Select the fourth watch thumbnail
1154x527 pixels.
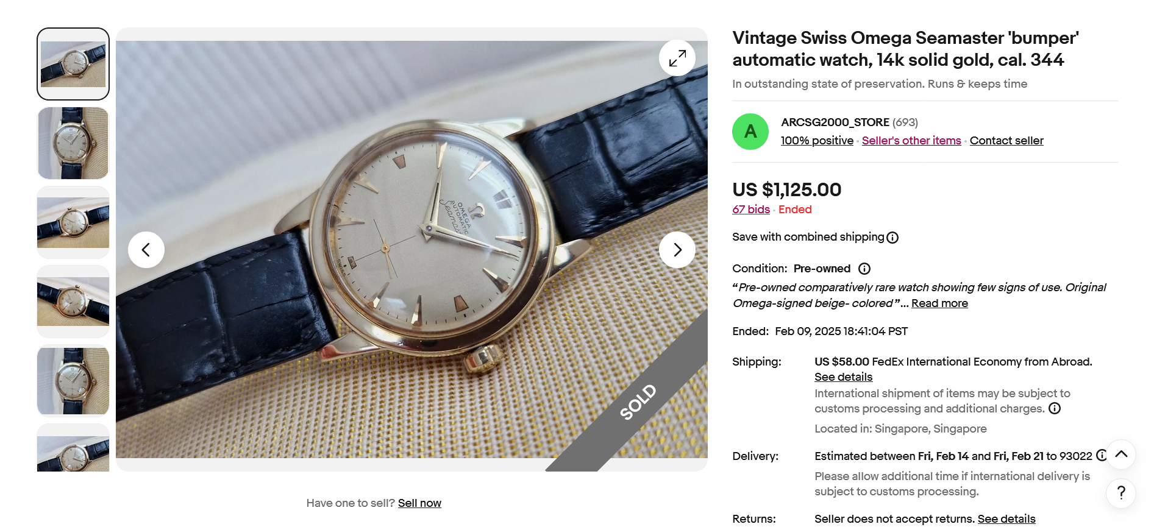[73, 302]
